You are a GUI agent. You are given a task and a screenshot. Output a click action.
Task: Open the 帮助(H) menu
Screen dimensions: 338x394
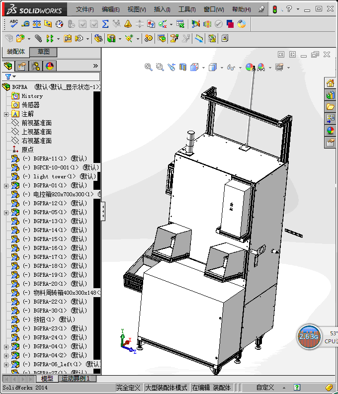coord(241,9)
